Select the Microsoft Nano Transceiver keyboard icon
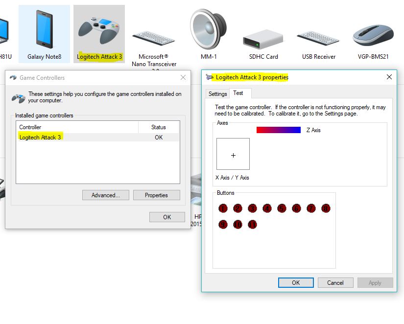The width and height of the screenshot is (404, 324). (x=154, y=38)
